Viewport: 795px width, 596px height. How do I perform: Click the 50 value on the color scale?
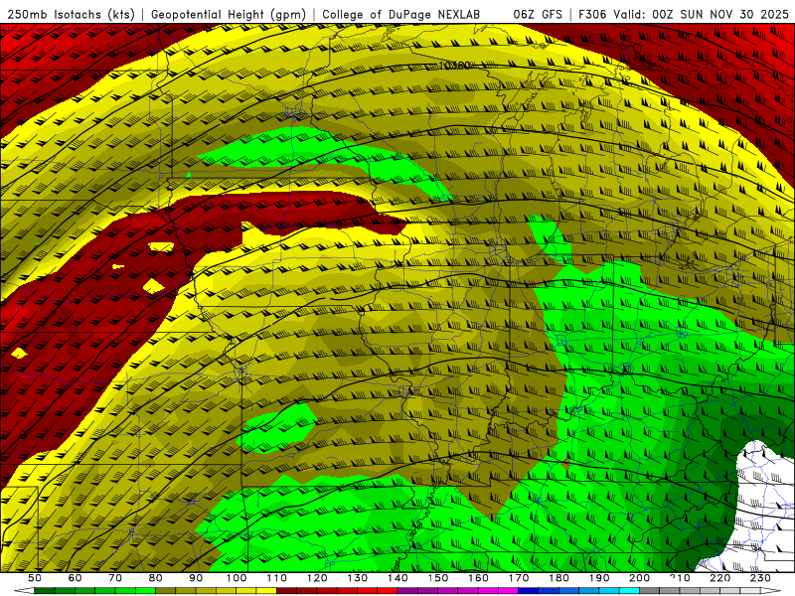35,578
